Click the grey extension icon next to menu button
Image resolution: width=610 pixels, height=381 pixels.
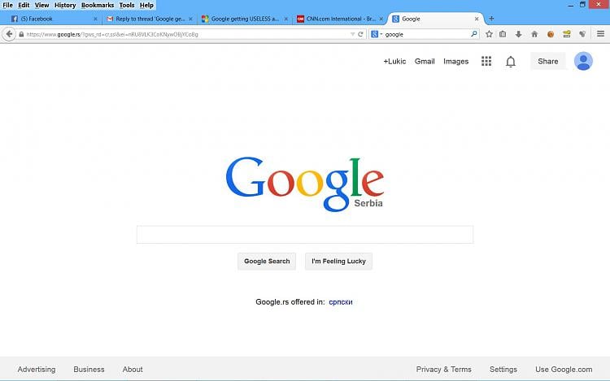pyautogui.click(x=582, y=34)
